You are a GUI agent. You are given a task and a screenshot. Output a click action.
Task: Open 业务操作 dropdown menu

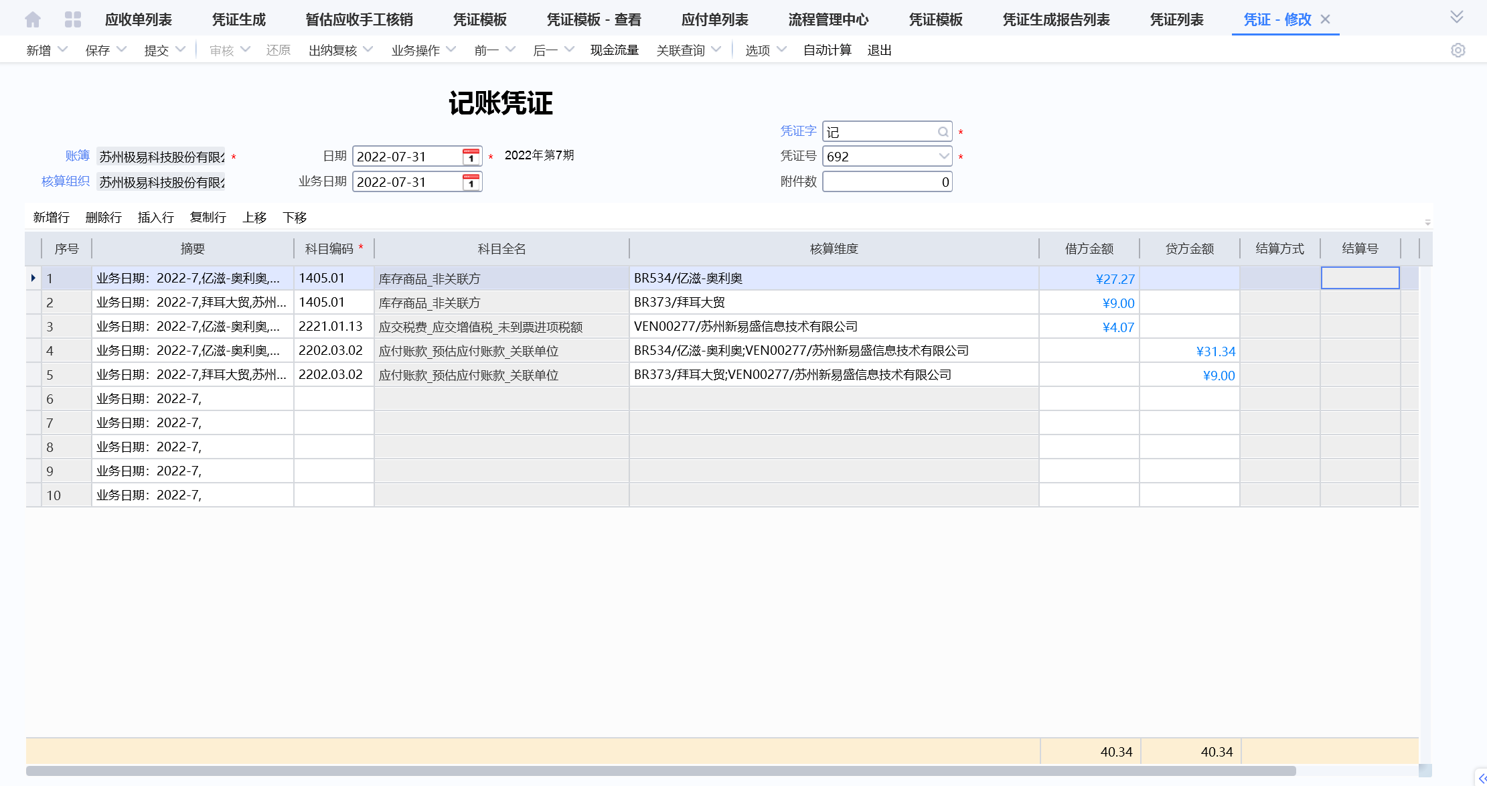[x=424, y=50]
